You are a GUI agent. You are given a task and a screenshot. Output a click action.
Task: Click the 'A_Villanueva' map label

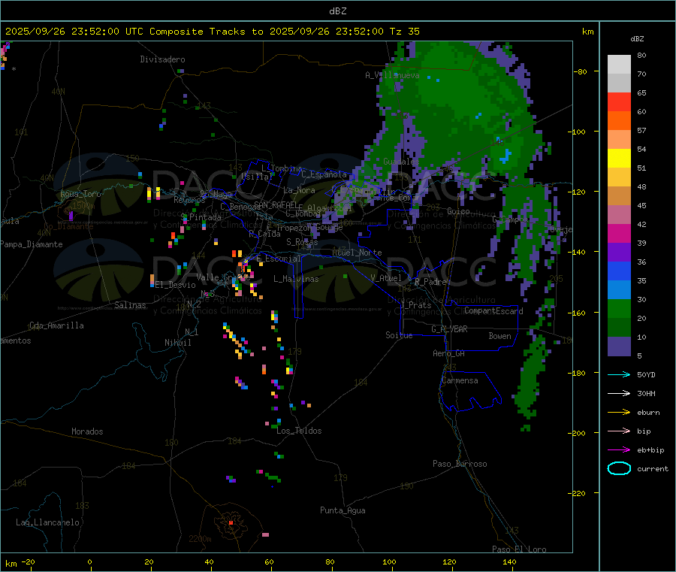392,75
